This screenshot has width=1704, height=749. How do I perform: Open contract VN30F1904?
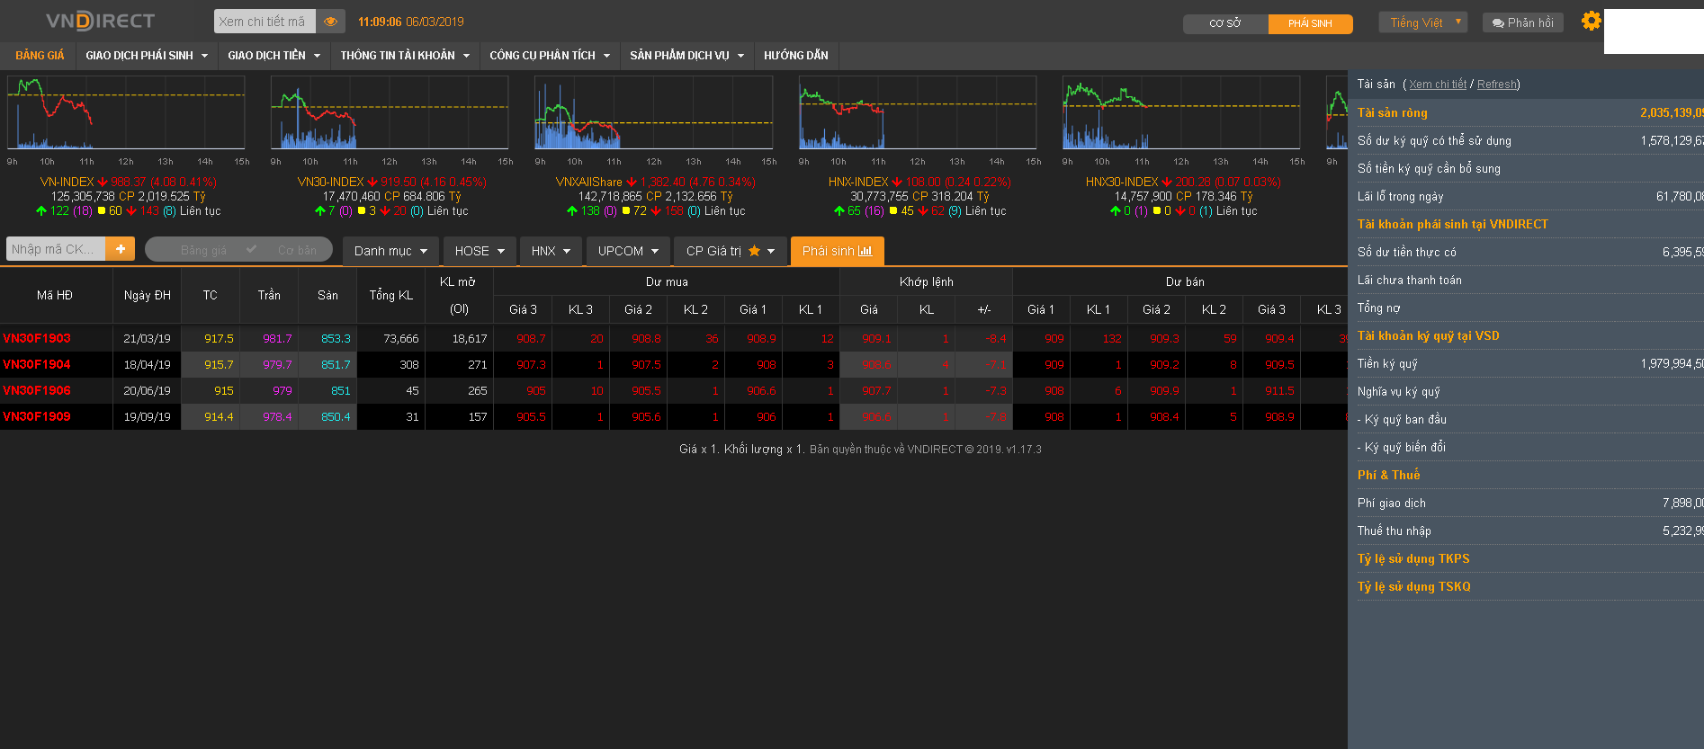click(37, 365)
